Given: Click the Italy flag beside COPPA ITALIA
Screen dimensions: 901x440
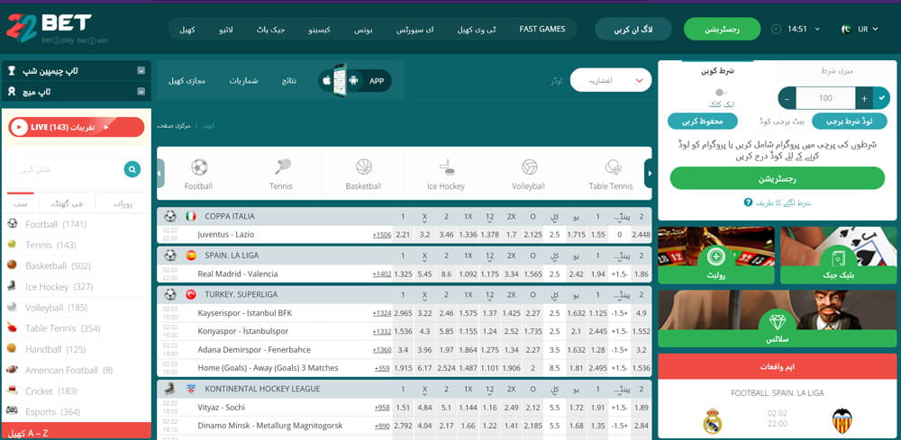Looking at the screenshot, I should click(191, 216).
